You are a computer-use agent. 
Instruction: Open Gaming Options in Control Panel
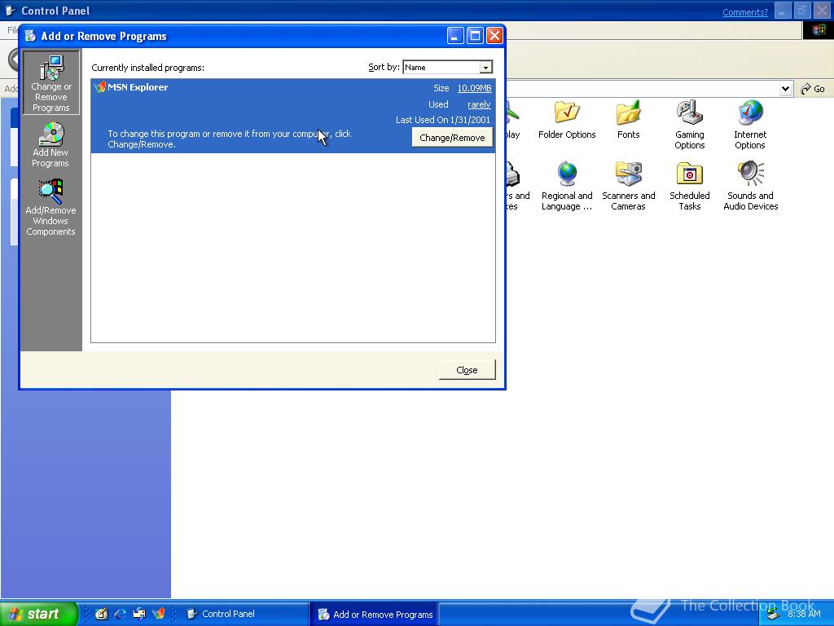click(690, 125)
